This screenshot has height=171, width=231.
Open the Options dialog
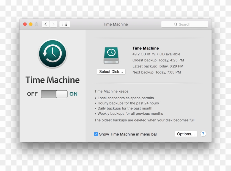tap(186, 134)
